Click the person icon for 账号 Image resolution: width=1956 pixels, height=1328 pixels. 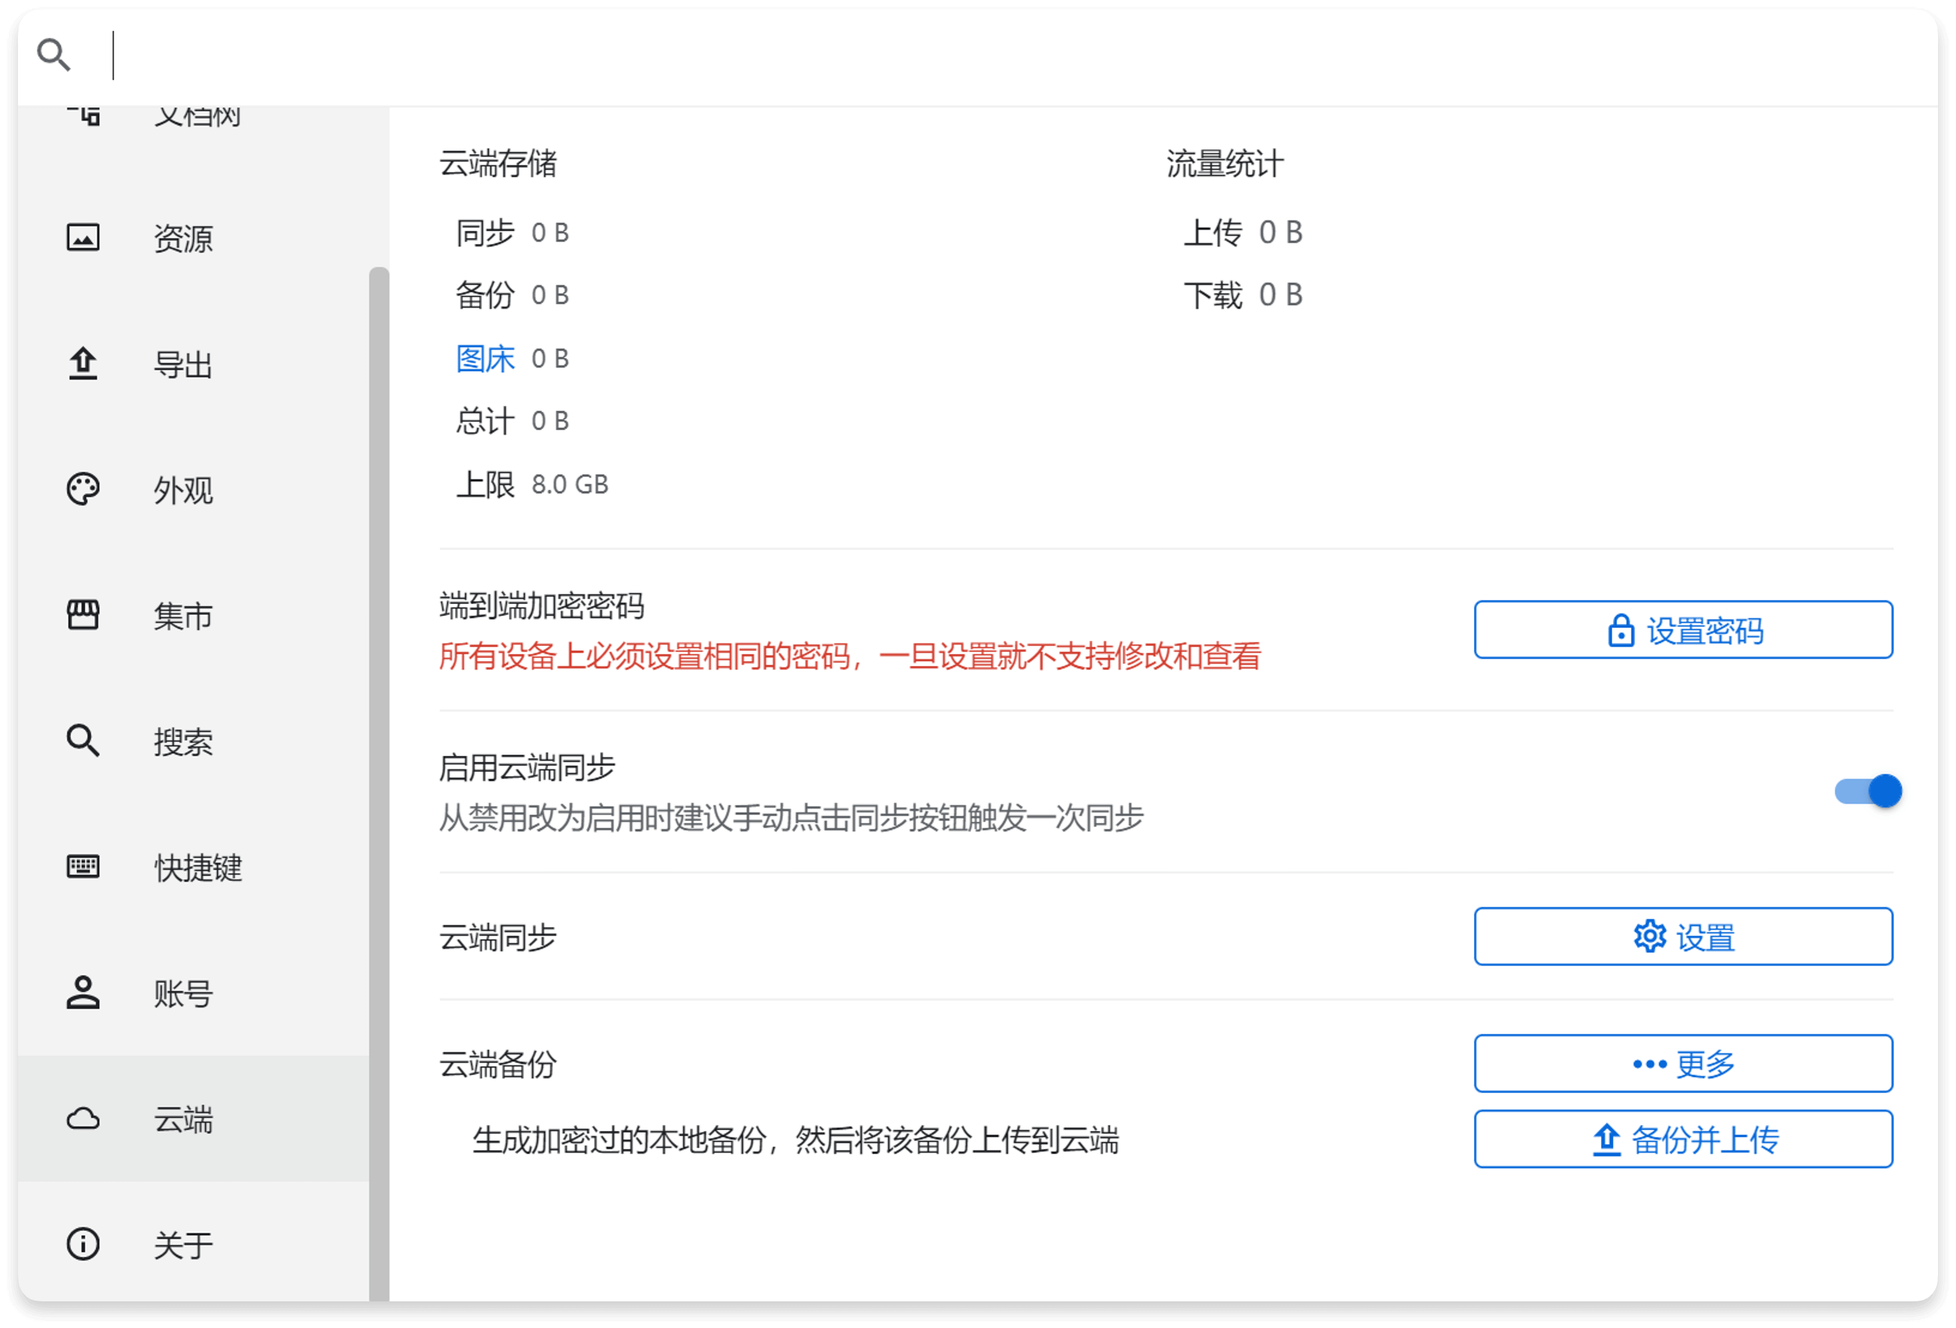click(83, 993)
